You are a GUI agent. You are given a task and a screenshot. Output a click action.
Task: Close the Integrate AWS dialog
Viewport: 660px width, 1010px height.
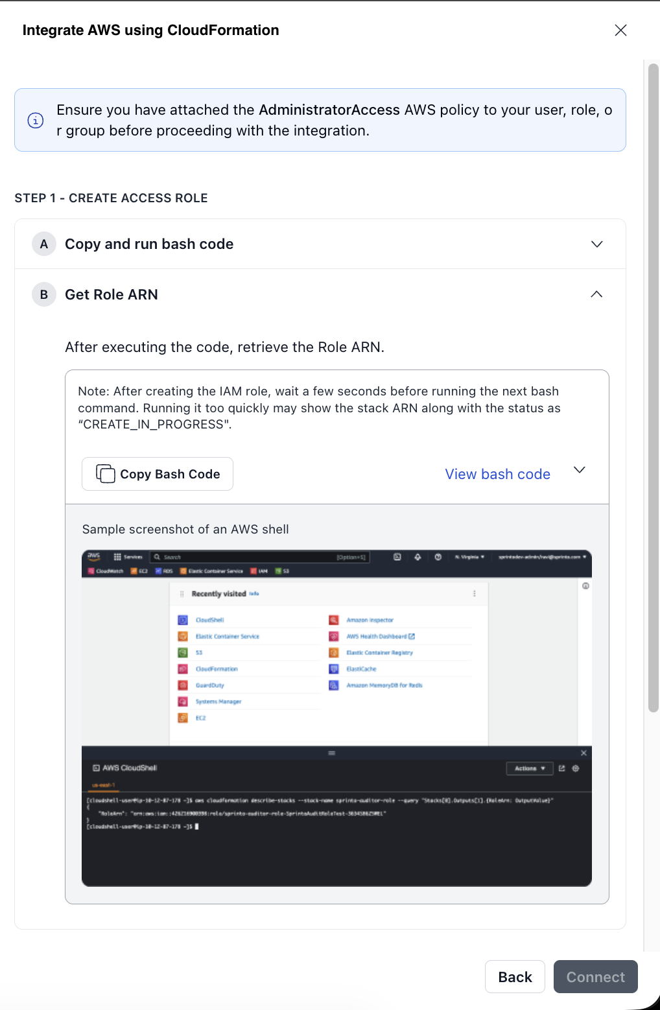click(x=620, y=30)
